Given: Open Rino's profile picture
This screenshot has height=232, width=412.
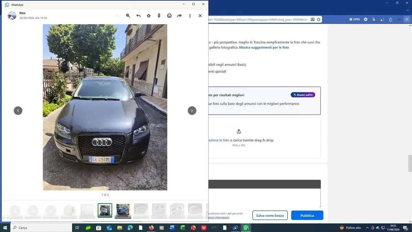Looking at the screenshot, I should pos(12,15).
